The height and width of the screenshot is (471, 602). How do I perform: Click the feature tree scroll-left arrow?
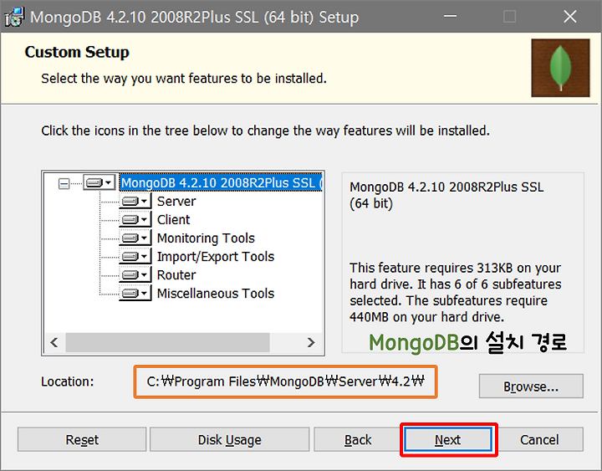tap(54, 342)
